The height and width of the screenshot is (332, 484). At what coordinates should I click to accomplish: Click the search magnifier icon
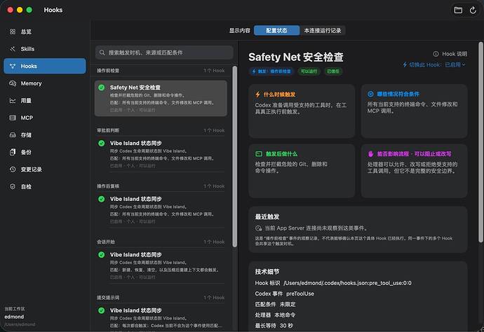click(102, 53)
